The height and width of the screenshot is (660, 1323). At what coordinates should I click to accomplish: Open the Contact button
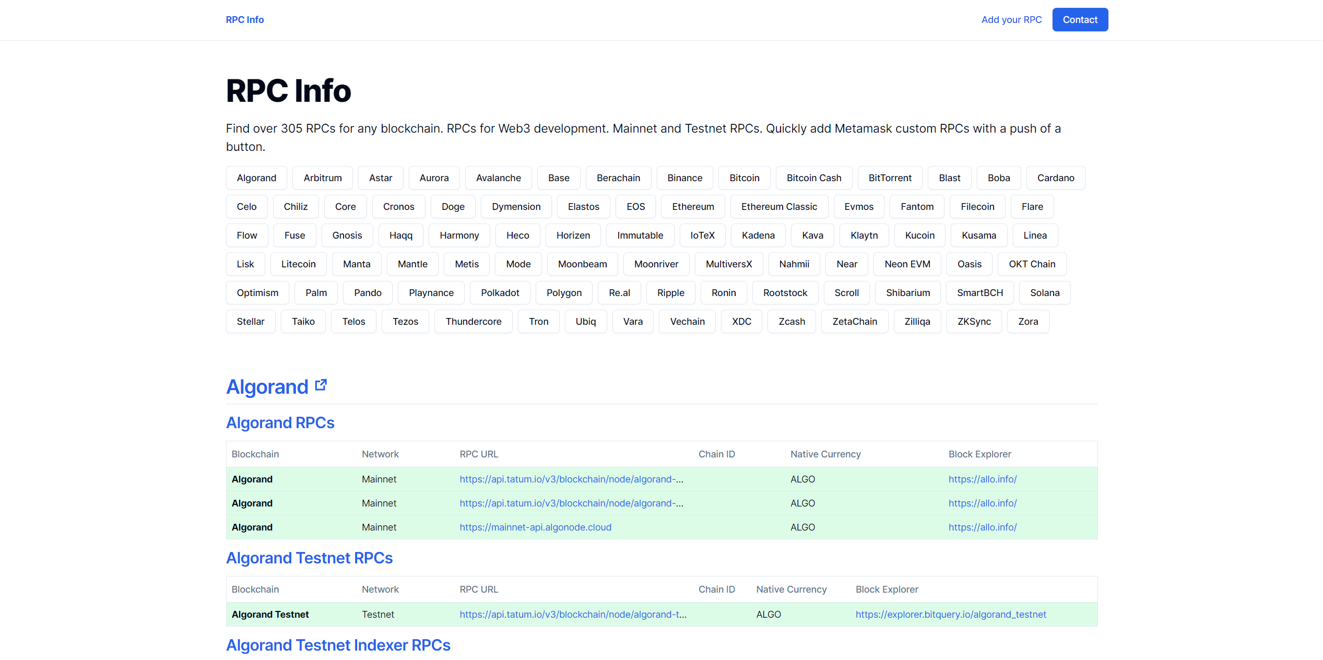pos(1080,20)
